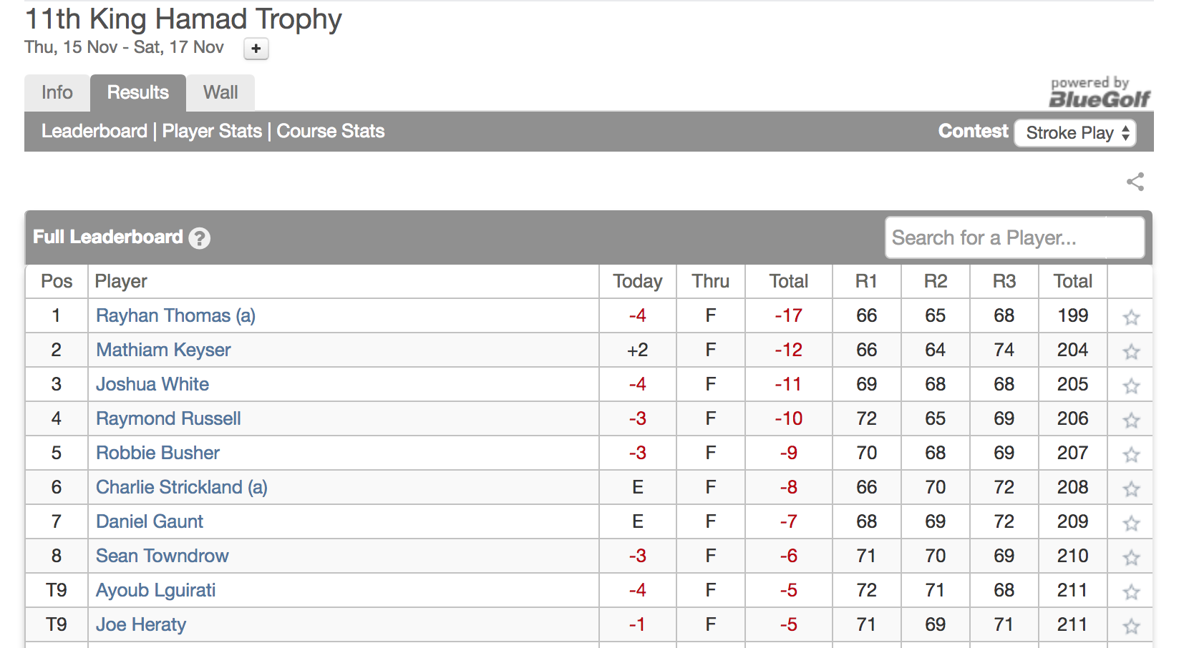1184x648 pixels.
Task: Click the star icon for Charlie Strickland
Action: [x=1131, y=489]
